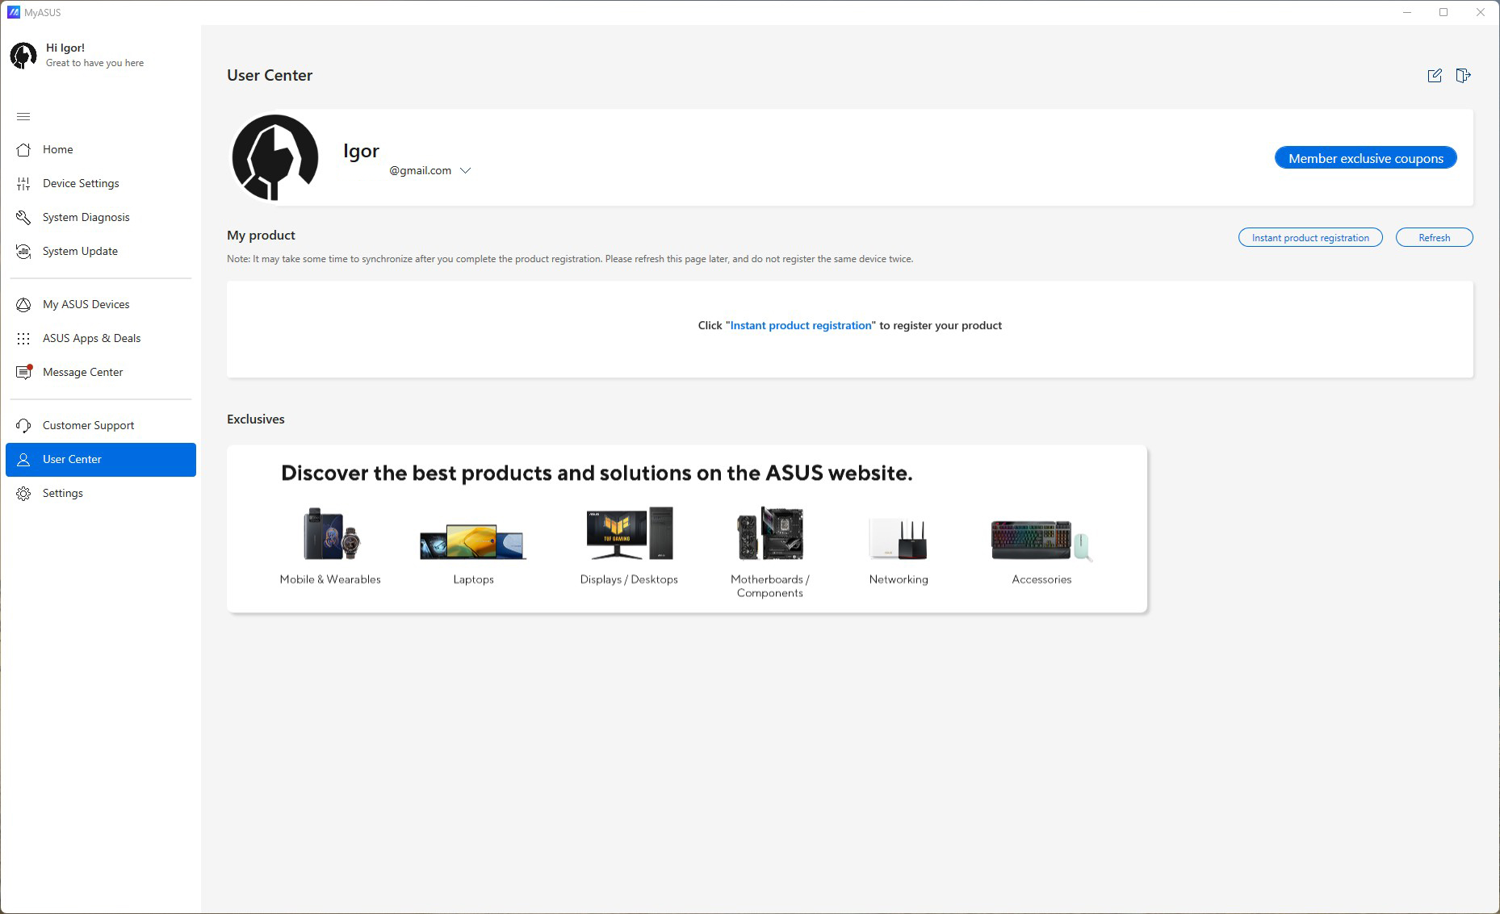Click the Igor username text
This screenshot has width=1500, height=914.
tap(361, 151)
